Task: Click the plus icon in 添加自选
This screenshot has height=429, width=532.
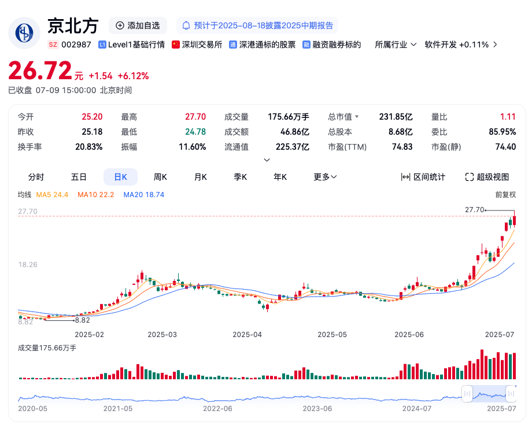Action: (x=120, y=25)
